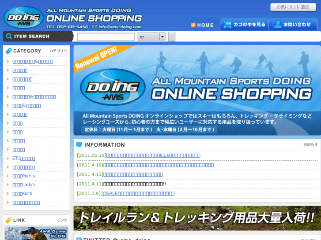This screenshot has width=321, height=240.
Task: Open the 'or' search mode dropdown
Action: (151, 37)
